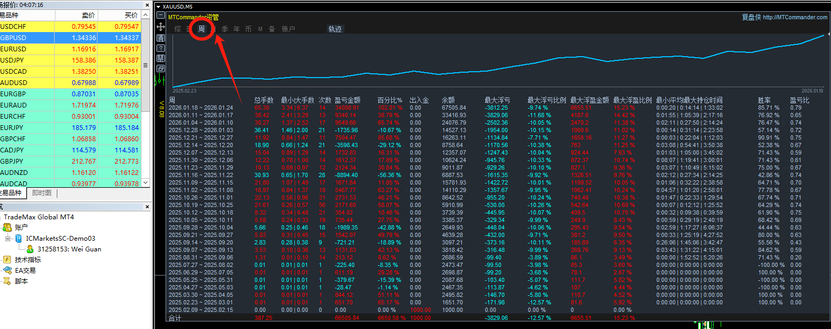Click the 脚本 scripts scroll icon

click(8, 281)
